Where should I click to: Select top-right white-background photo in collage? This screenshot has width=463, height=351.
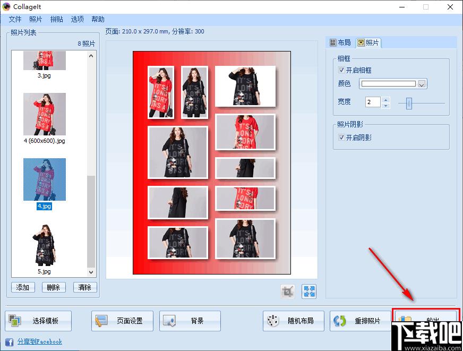(245, 86)
